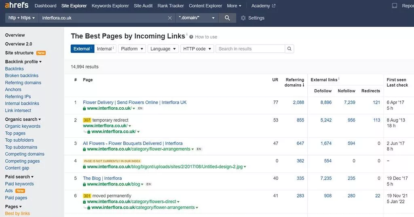Image resolution: width=414 pixels, height=217 pixels.
Task: Open the Site Audit menu item
Action: (143, 6)
